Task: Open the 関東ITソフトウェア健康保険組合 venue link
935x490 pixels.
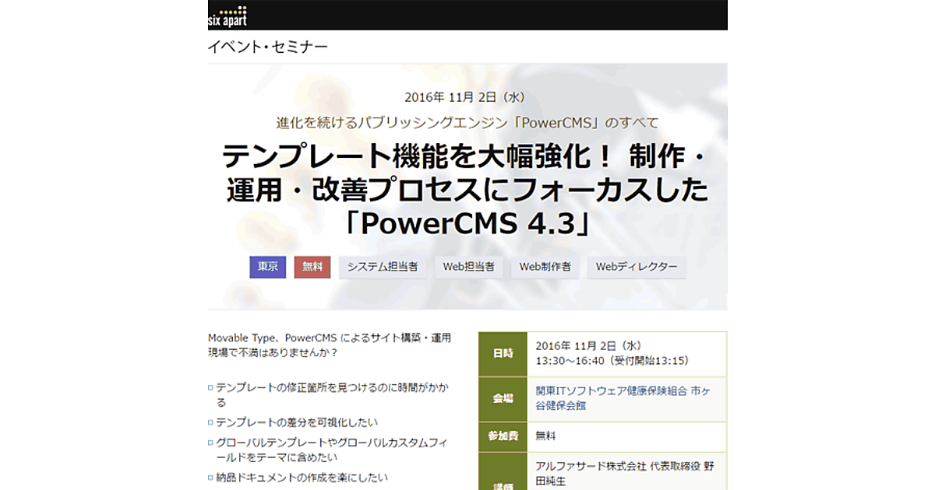Action: click(x=623, y=398)
